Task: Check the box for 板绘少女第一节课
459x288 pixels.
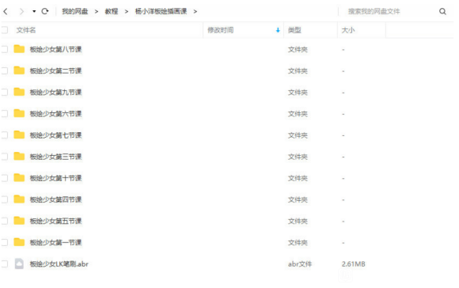Action: 5,242
